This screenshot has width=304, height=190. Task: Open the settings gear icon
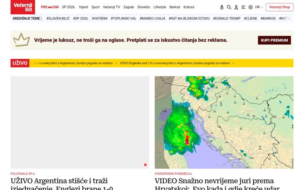250,7
